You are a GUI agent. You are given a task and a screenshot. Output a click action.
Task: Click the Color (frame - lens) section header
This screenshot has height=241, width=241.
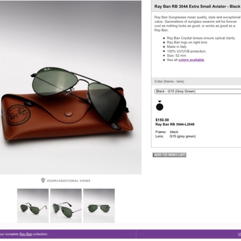(x=169, y=81)
